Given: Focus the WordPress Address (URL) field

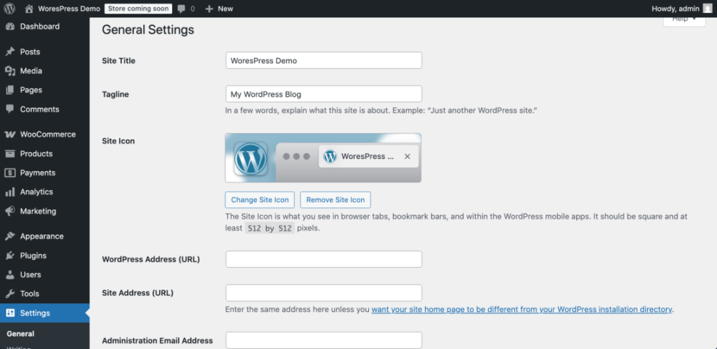Looking at the screenshot, I should point(324,259).
